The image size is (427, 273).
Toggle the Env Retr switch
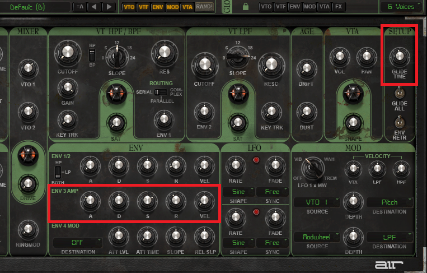pyautogui.click(x=399, y=122)
